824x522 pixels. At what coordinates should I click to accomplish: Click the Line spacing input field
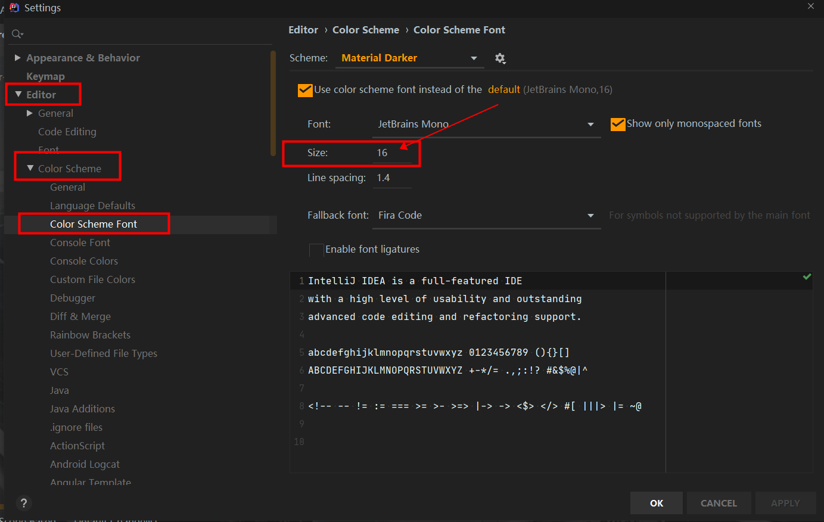point(392,178)
